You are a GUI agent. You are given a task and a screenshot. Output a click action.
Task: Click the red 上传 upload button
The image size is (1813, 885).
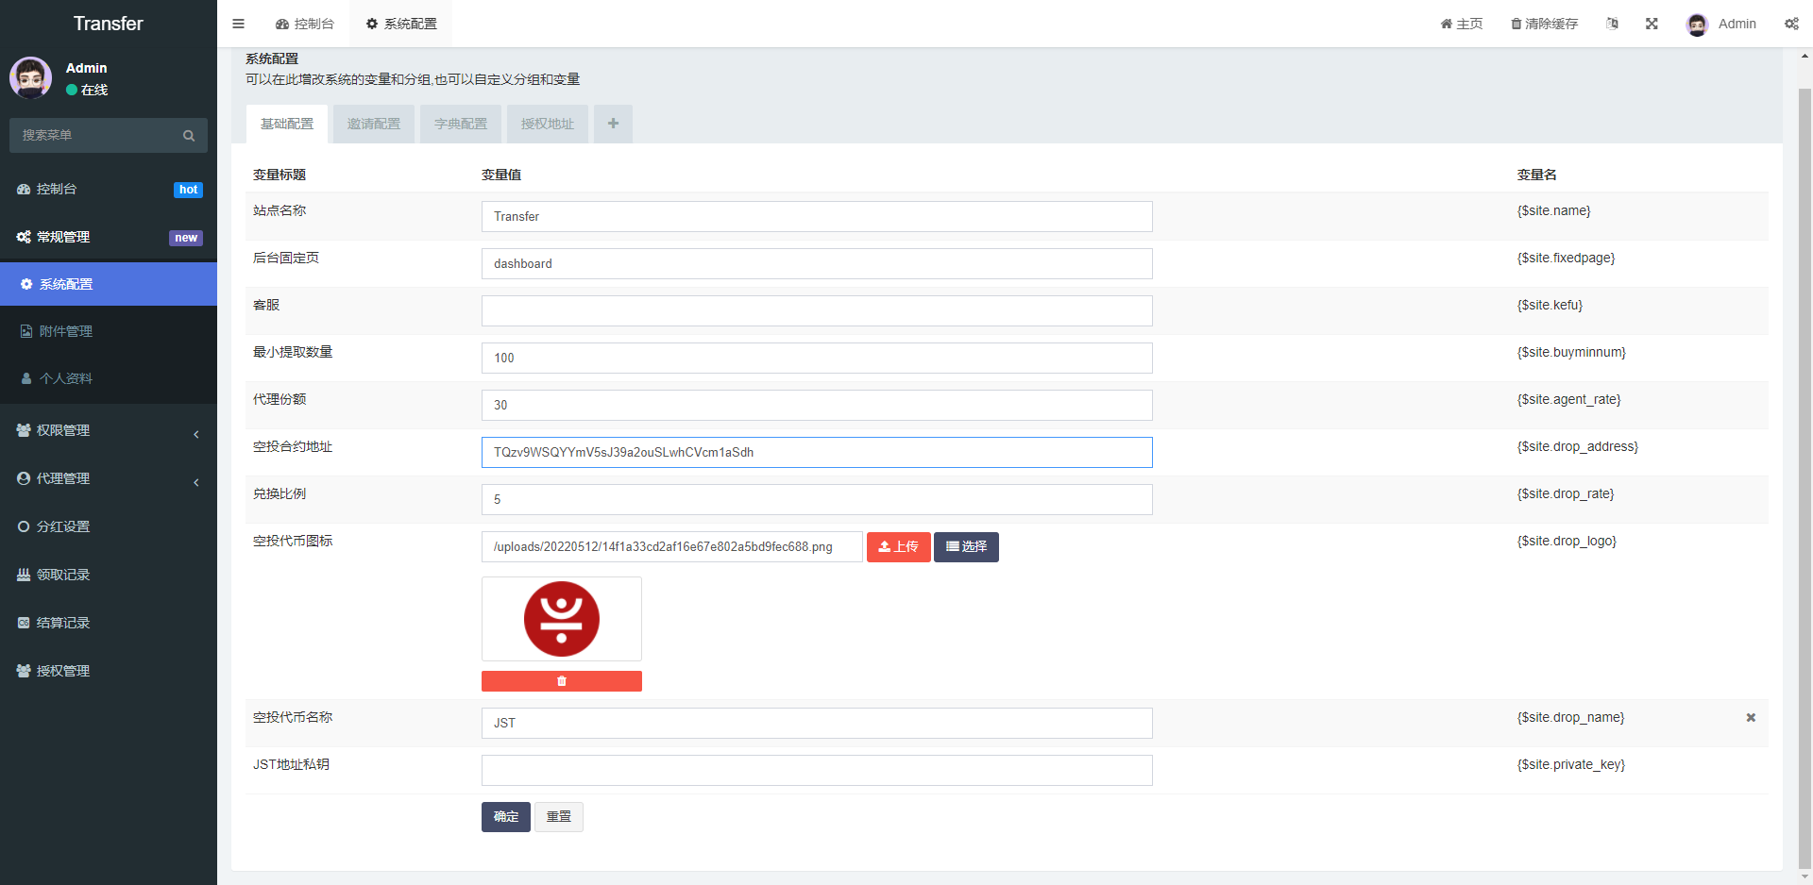tap(899, 547)
